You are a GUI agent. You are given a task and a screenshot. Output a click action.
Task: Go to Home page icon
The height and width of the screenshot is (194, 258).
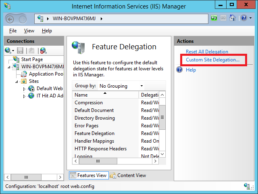click(x=233, y=18)
